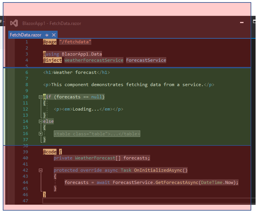Click the @code directive keyword

(50, 152)
